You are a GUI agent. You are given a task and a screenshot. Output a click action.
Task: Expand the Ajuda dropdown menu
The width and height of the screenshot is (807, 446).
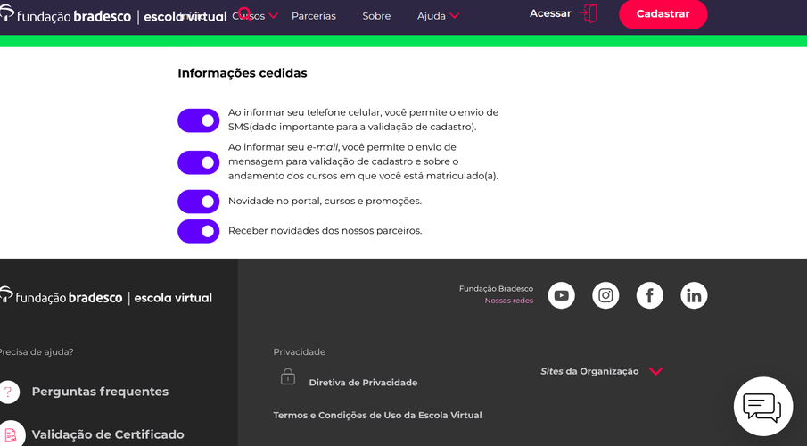[438, 16]
